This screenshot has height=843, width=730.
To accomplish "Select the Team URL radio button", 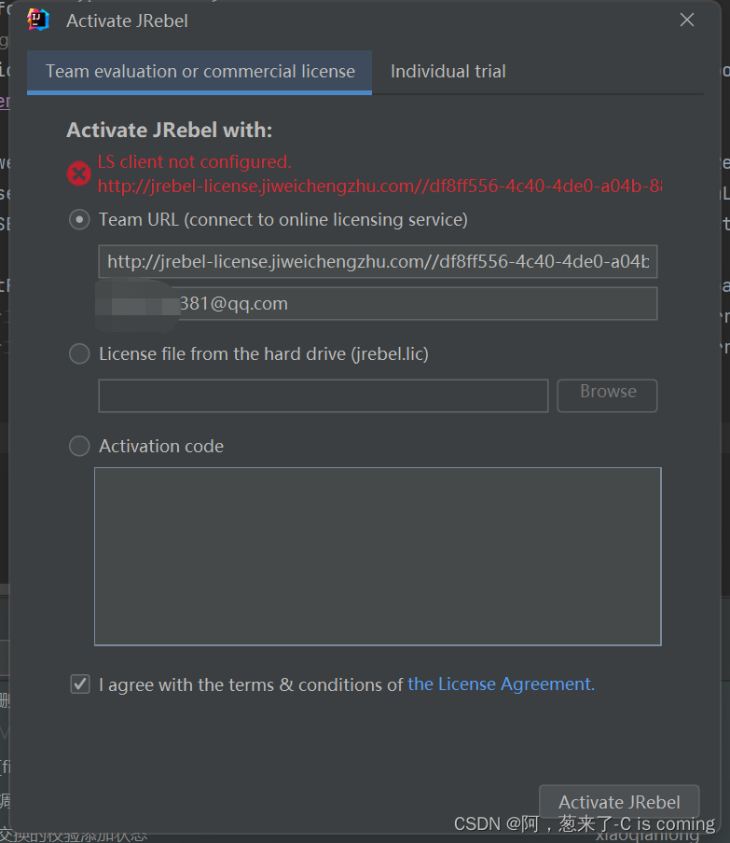I will pyautogui.click(x=79, y=219).
